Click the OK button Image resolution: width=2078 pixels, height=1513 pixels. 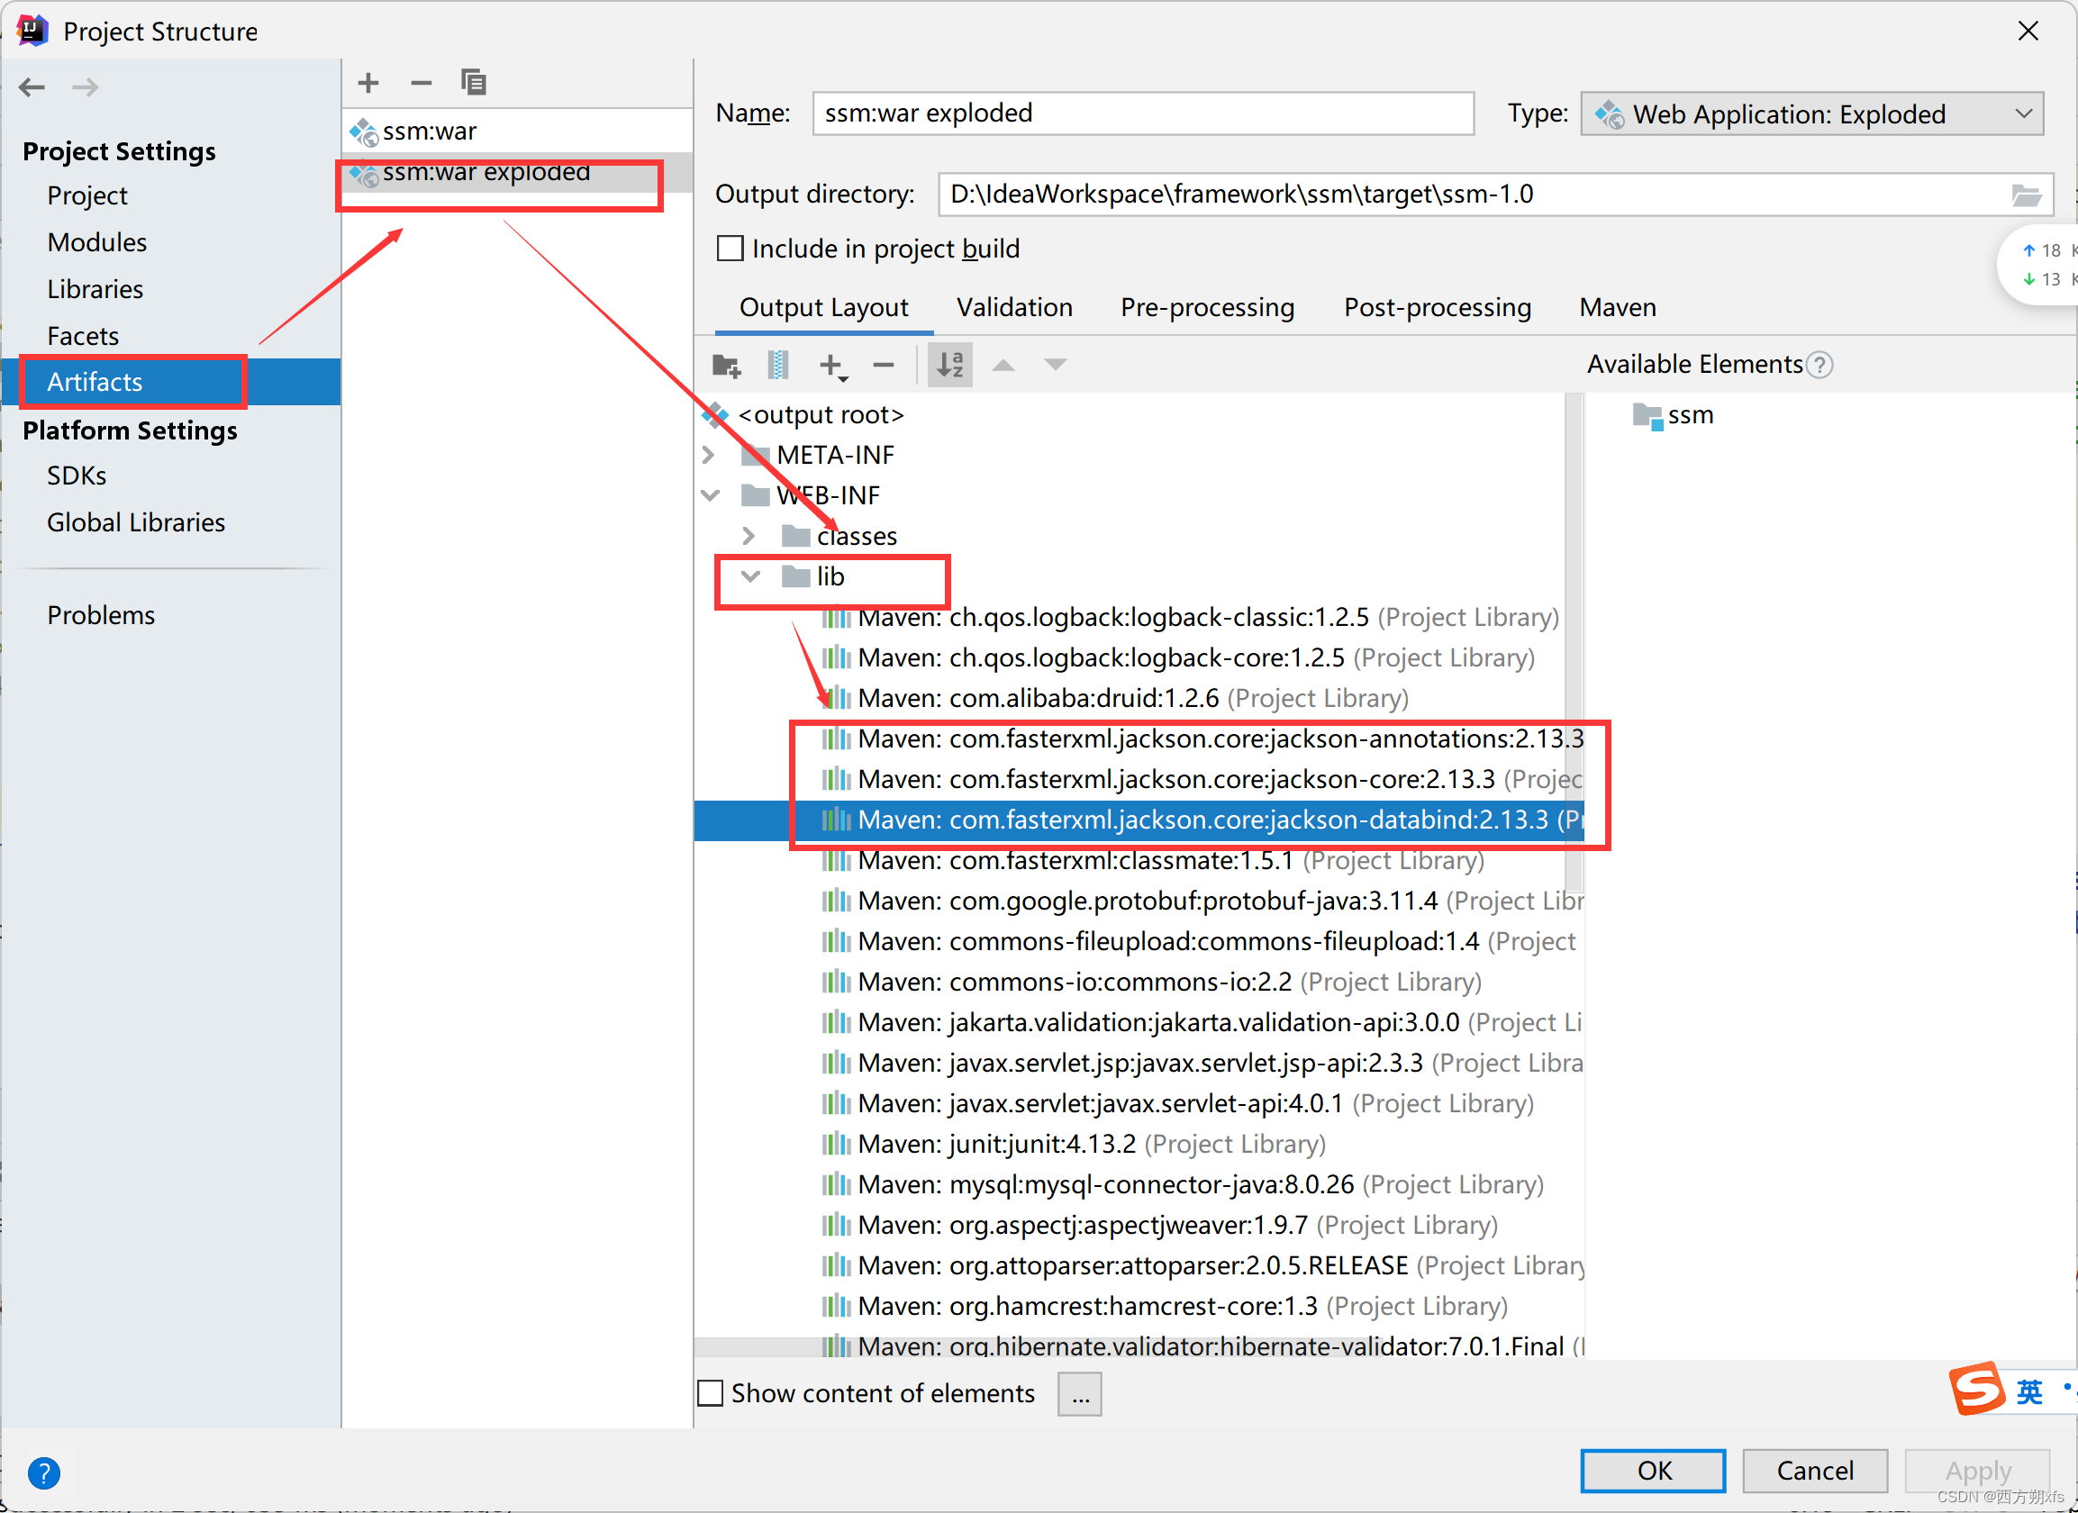[x=1652, y=1470]
